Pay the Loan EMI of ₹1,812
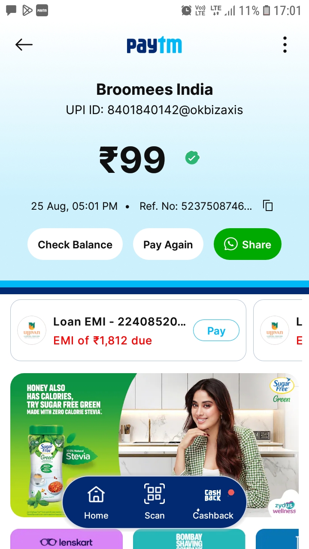Viewport: 309px width, 549px height. [x=216, y=330]
